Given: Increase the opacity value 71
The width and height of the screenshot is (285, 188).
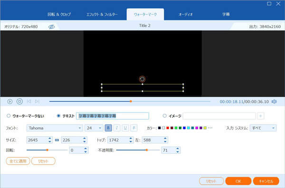Looking at the screenshot, I should coord(178,149).
